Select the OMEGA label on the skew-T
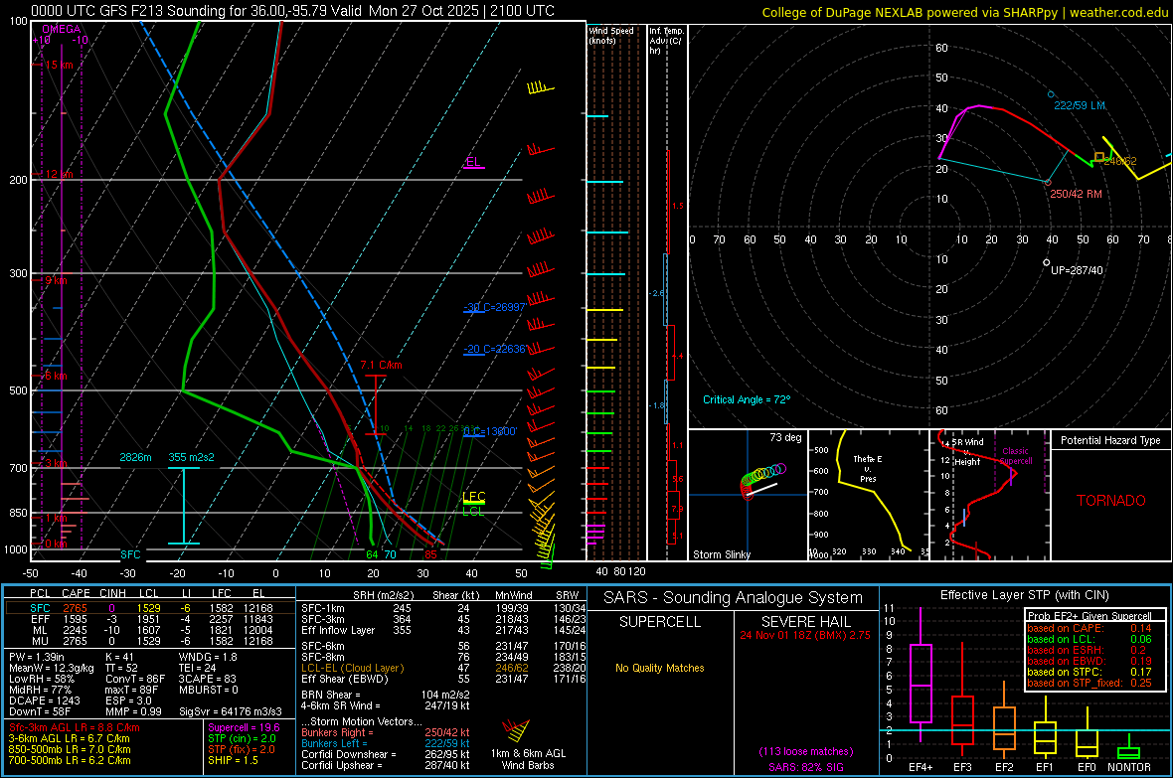This screenshot has height=778, width=1173. [62, 29]
